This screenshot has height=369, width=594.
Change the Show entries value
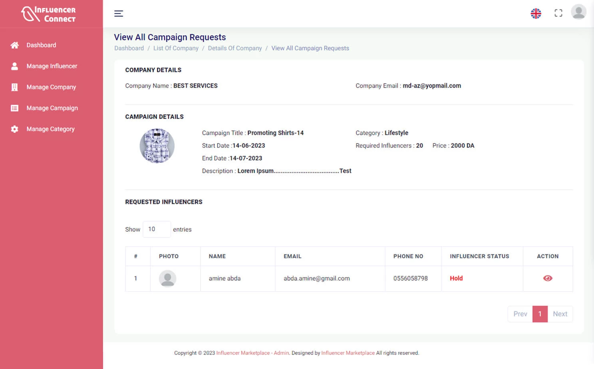coord(157,229)
